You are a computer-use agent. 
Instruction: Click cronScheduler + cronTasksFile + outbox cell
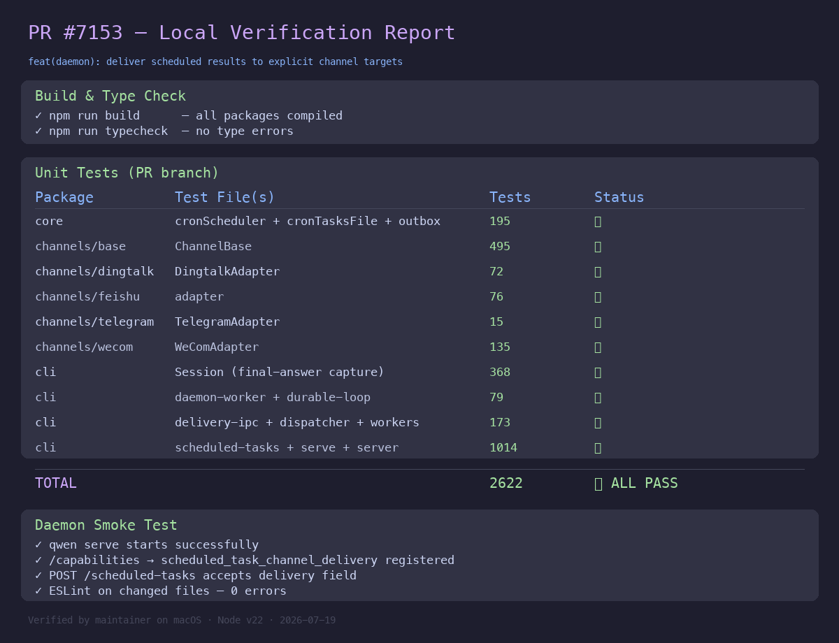308,221
